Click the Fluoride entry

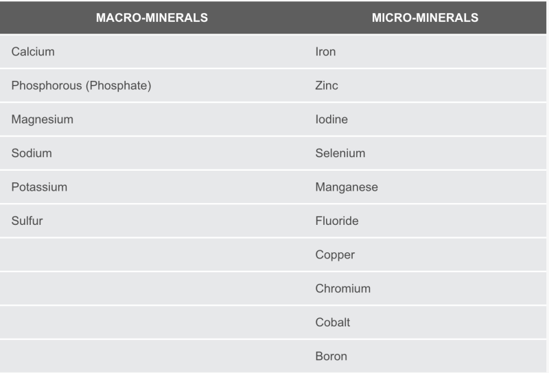[x=336, y=221]
